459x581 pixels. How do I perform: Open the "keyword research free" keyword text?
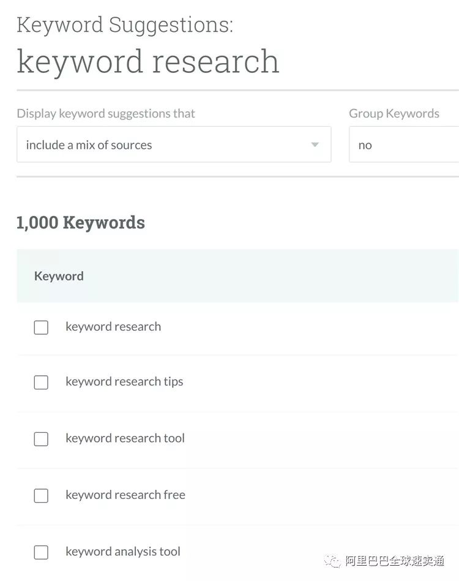(125, 495)
